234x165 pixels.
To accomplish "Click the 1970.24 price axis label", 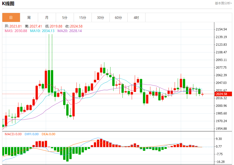I will pyautogui.click(x=221, y=121).
